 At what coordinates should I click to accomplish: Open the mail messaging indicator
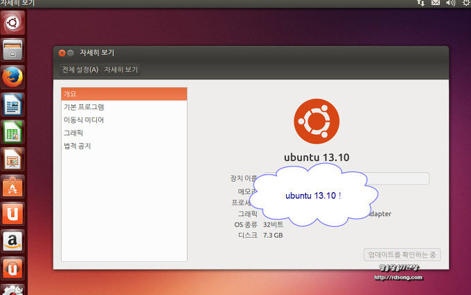pyautogui.click(x=436, y=3)
